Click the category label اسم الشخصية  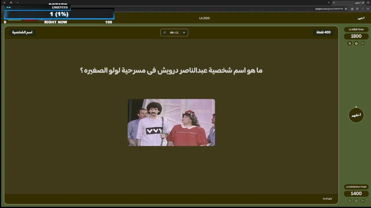click(22, 32)
